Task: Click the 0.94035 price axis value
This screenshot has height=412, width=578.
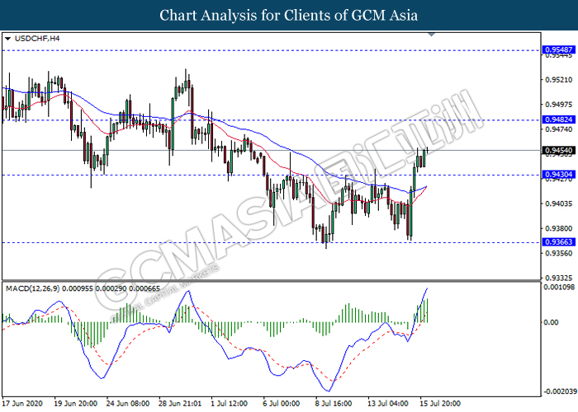Action: tap(559, 204)
